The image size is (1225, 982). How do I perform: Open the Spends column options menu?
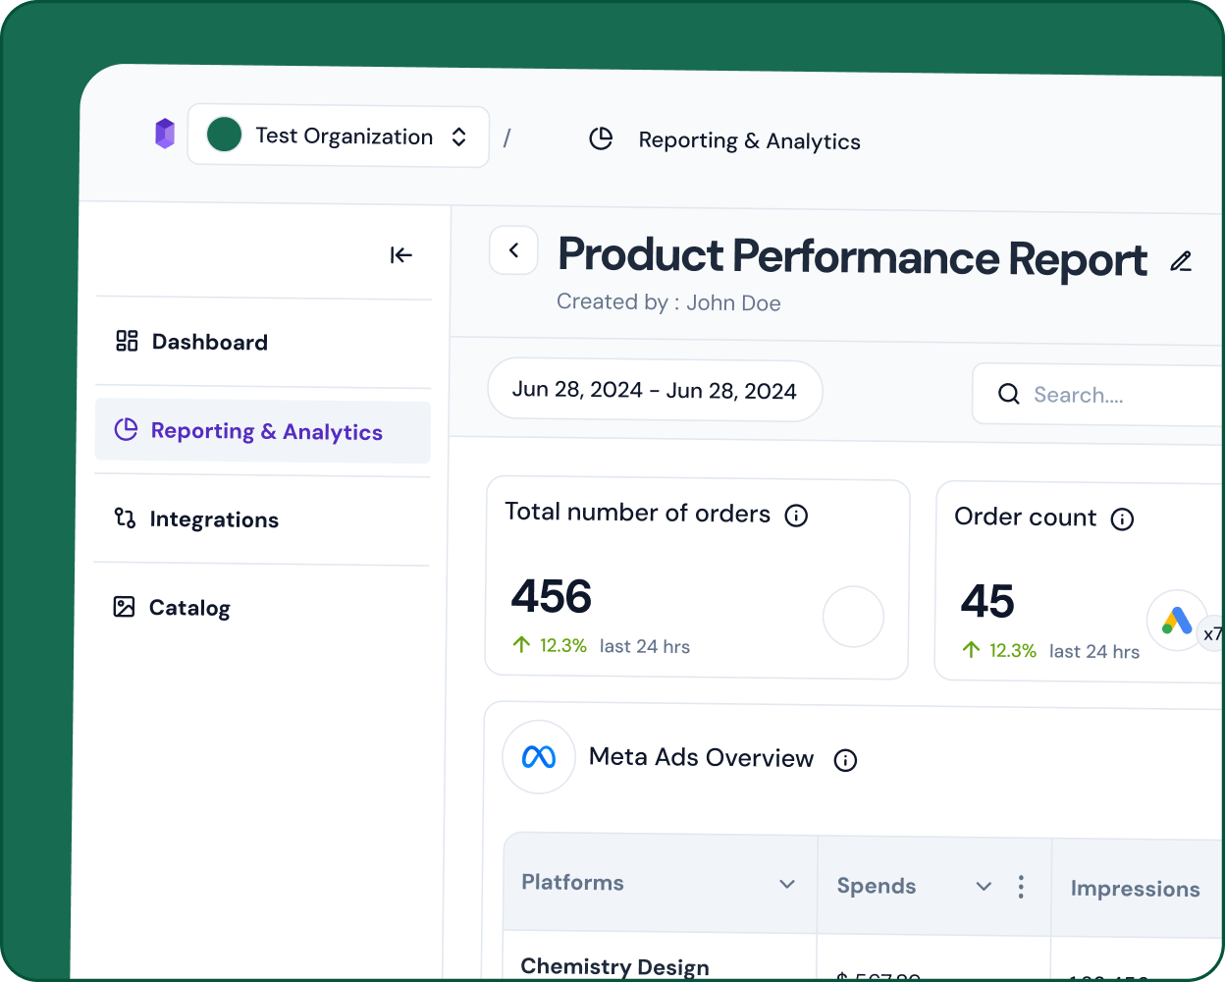(1021, 887)
